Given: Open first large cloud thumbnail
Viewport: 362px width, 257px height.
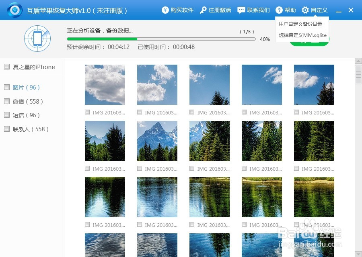Looking at the screenshot, I should point(105,85).
